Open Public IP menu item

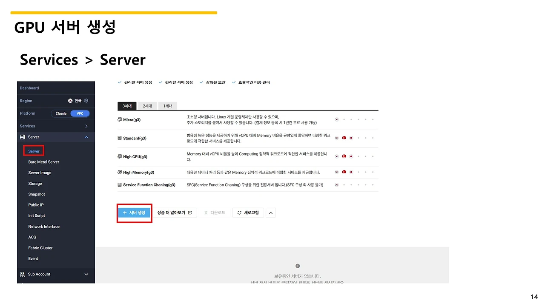[x=36, y=205]
